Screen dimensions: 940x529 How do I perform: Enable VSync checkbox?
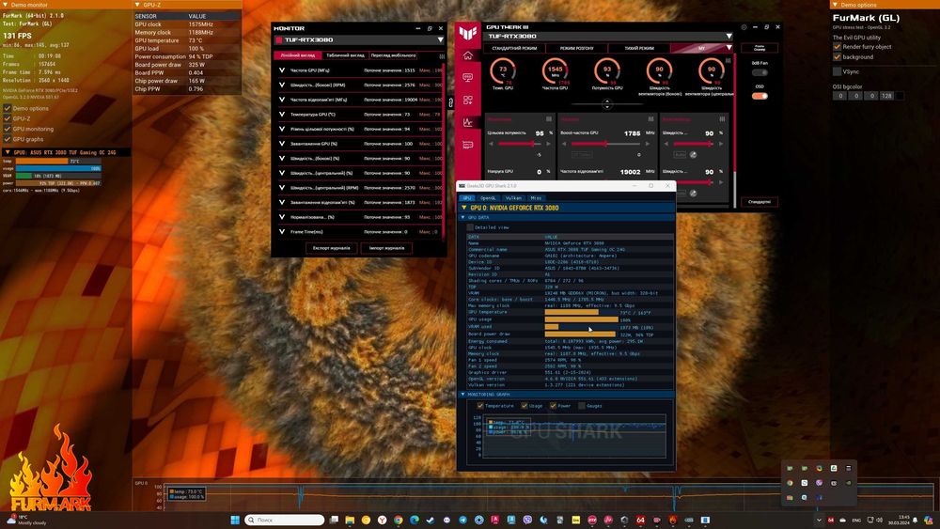click(x=837, y=71)
